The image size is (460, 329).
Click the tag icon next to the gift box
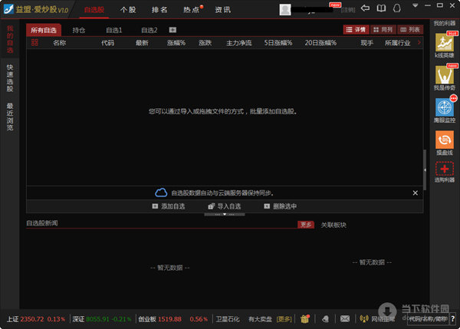point(325,319)
